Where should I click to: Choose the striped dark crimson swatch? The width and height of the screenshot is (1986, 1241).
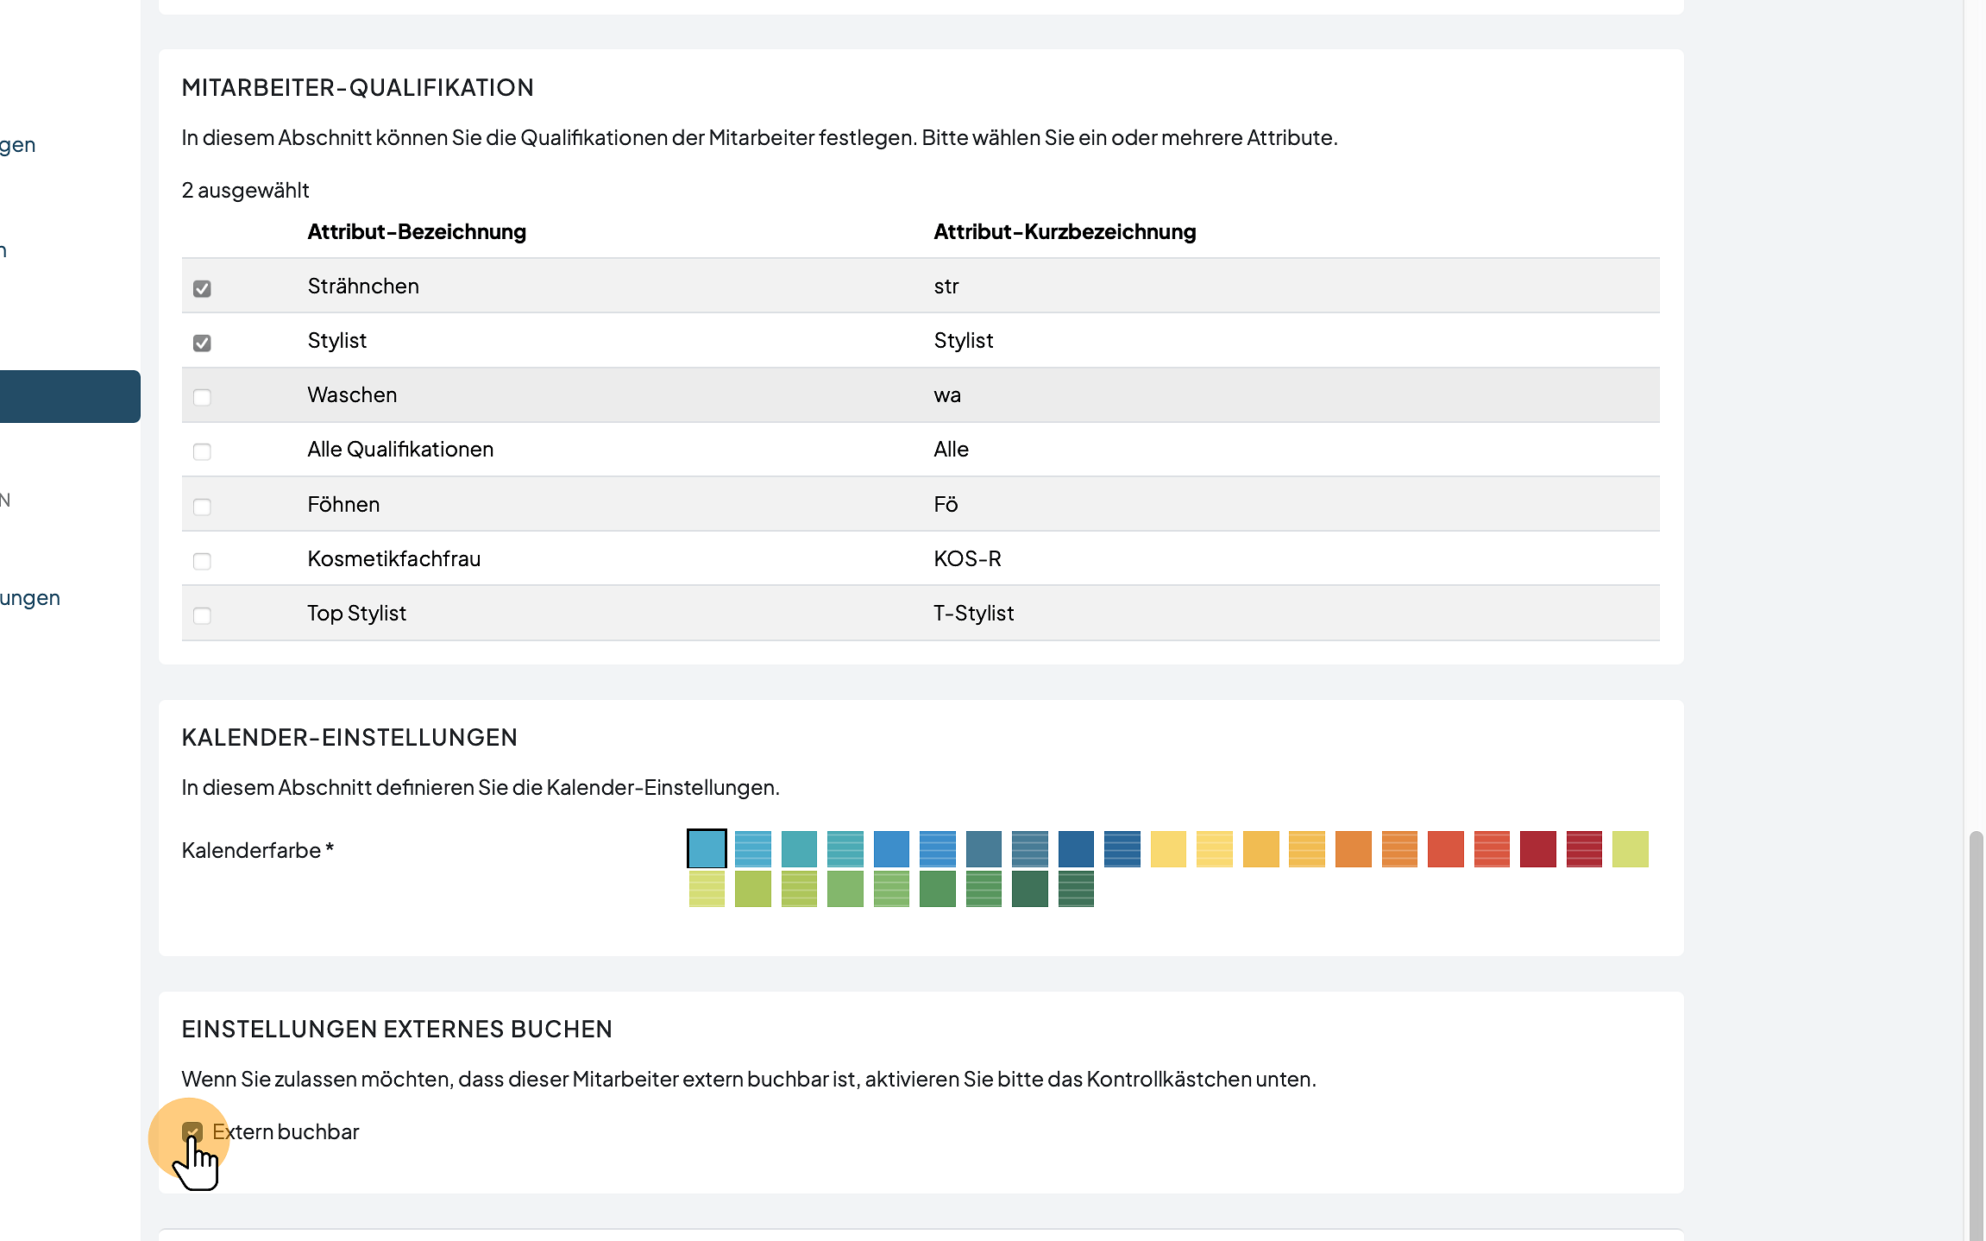[1584, 849]
